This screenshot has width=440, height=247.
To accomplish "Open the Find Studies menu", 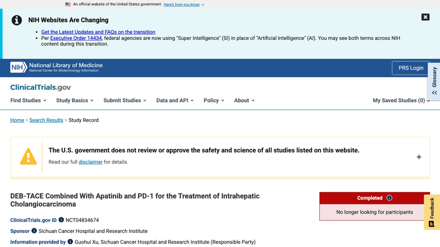I will pos(28,101).
